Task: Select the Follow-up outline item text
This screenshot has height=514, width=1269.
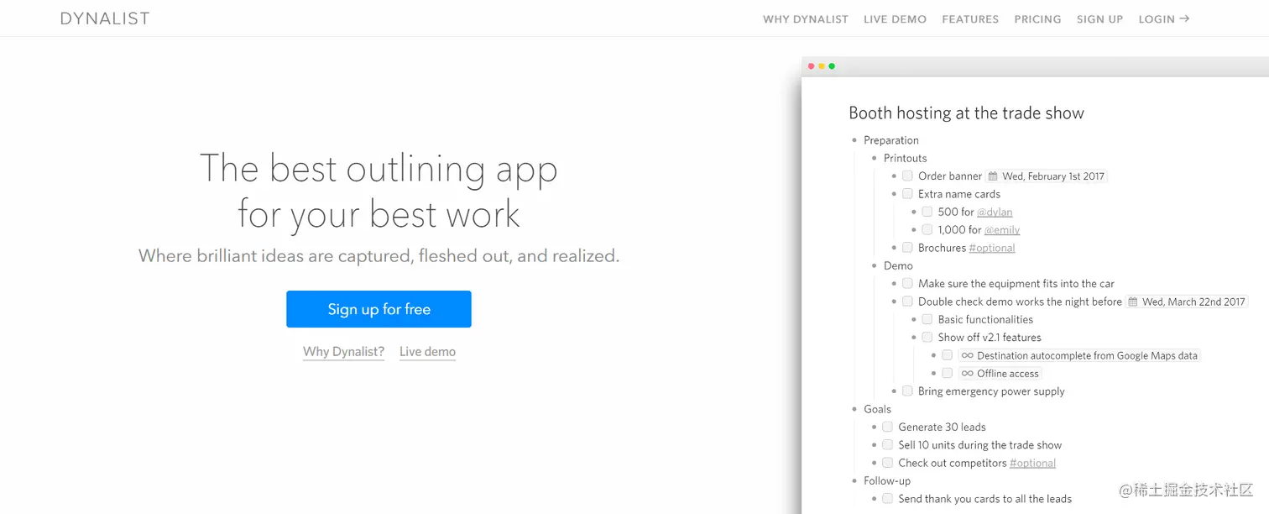Action: [887, 480]
